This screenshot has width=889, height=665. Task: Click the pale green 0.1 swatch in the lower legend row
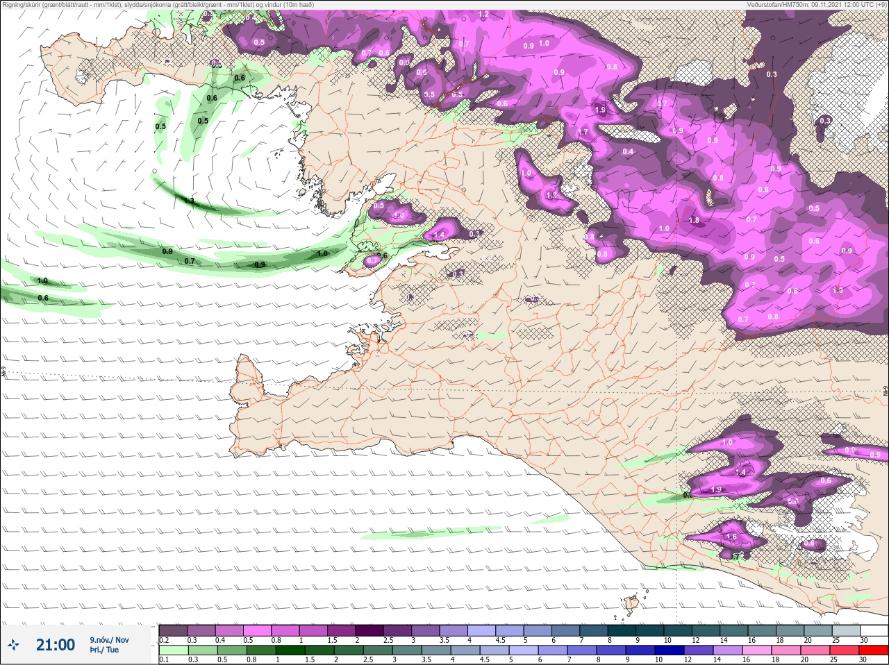[173, 650]
